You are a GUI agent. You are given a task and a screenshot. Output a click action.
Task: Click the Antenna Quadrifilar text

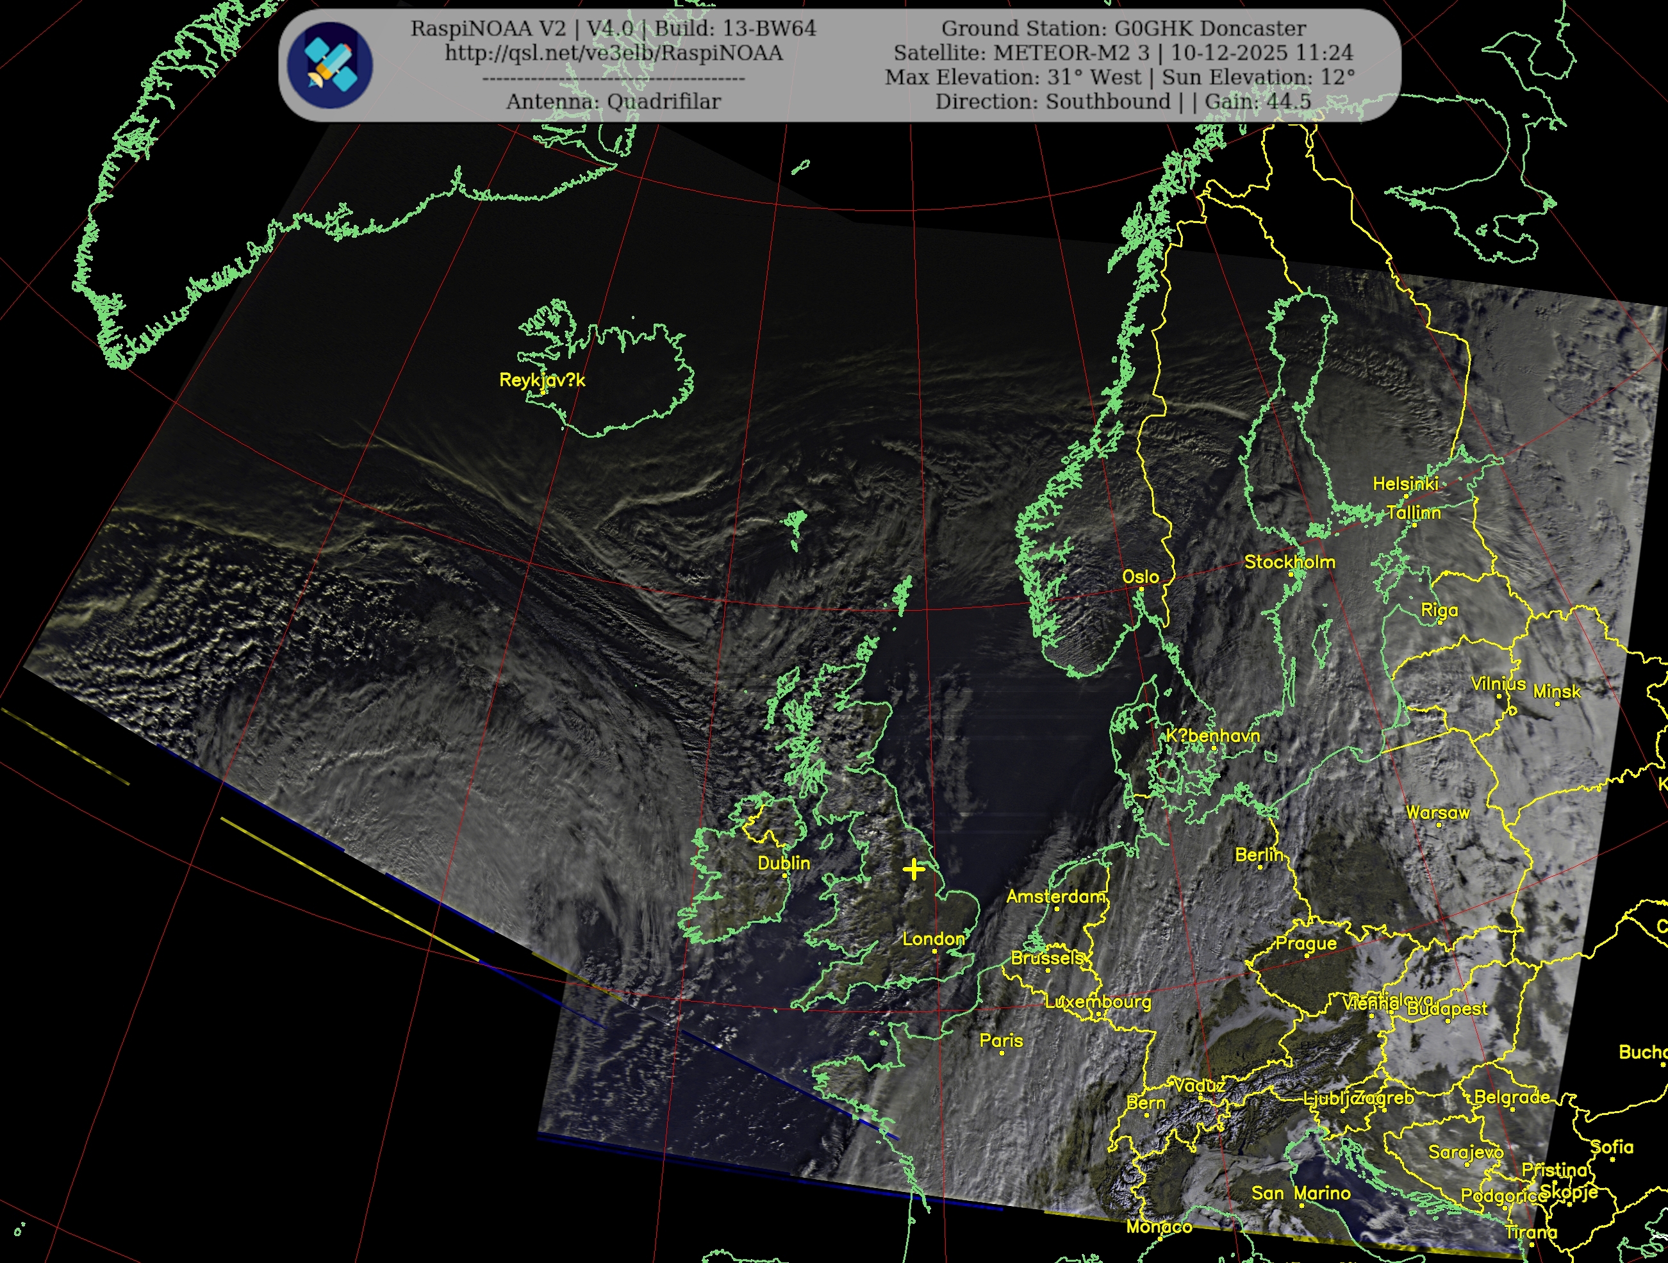[613, 102]
